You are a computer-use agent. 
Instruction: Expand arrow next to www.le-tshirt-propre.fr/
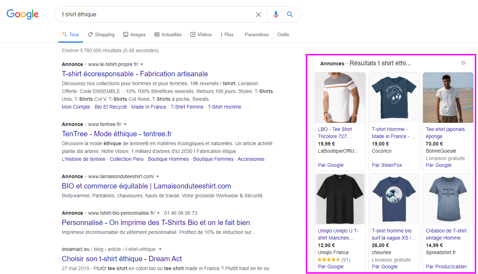tap(142, 65)
